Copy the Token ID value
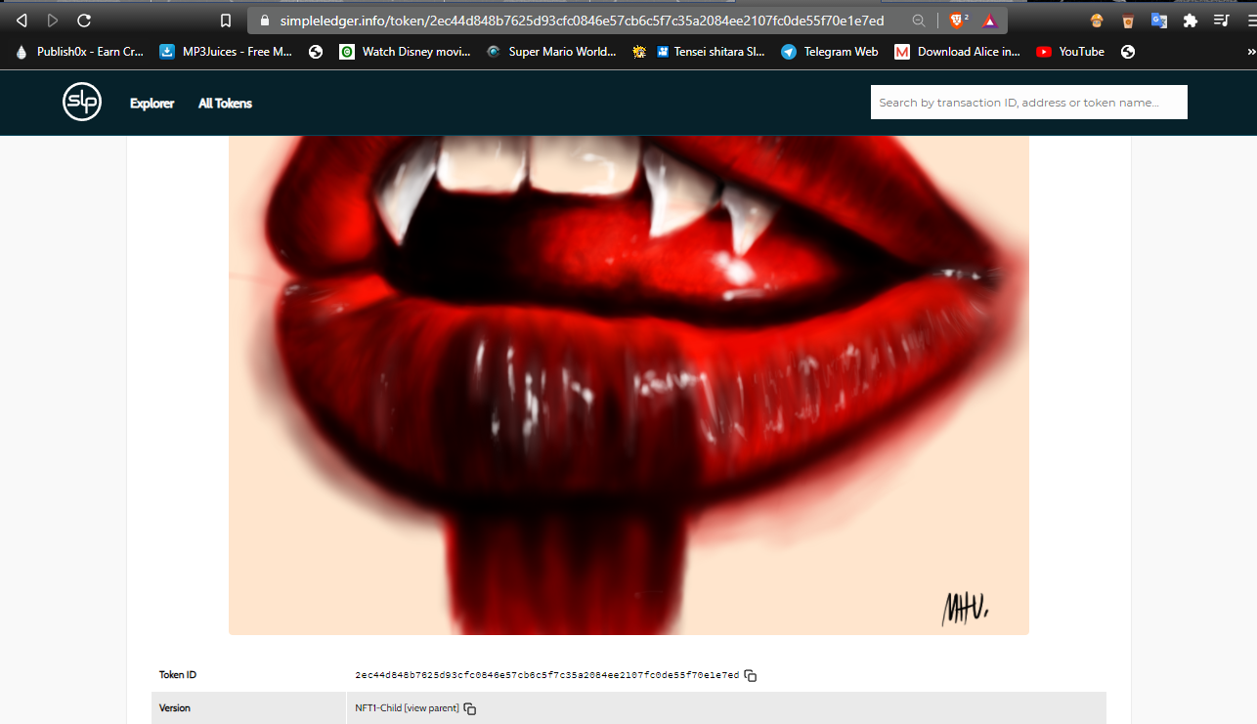 coord(751,675)
